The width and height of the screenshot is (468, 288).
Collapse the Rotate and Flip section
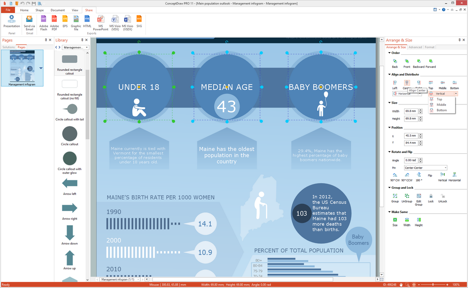point(389,152)
